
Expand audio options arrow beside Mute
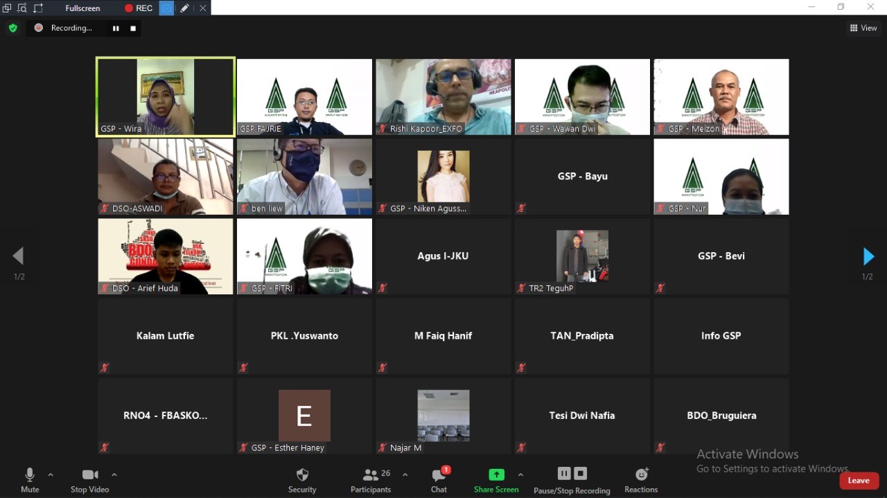click(50, 474)
